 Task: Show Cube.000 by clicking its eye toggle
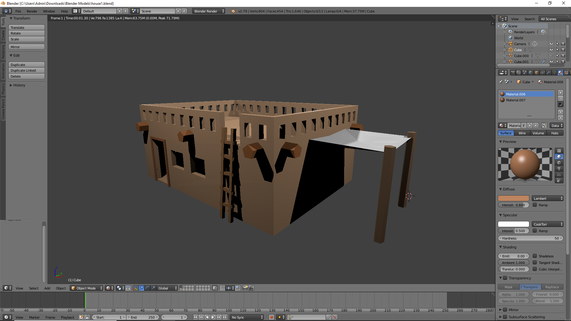coord(551,56)
